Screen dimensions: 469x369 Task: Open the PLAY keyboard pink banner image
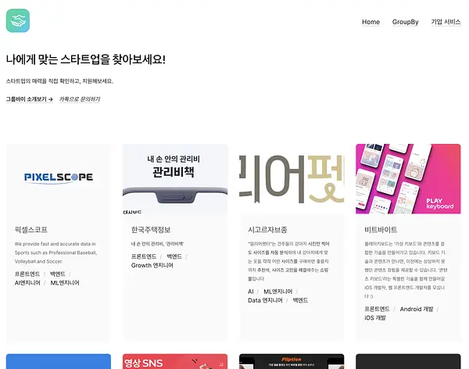pyautogui.click(x=408, y=179)
